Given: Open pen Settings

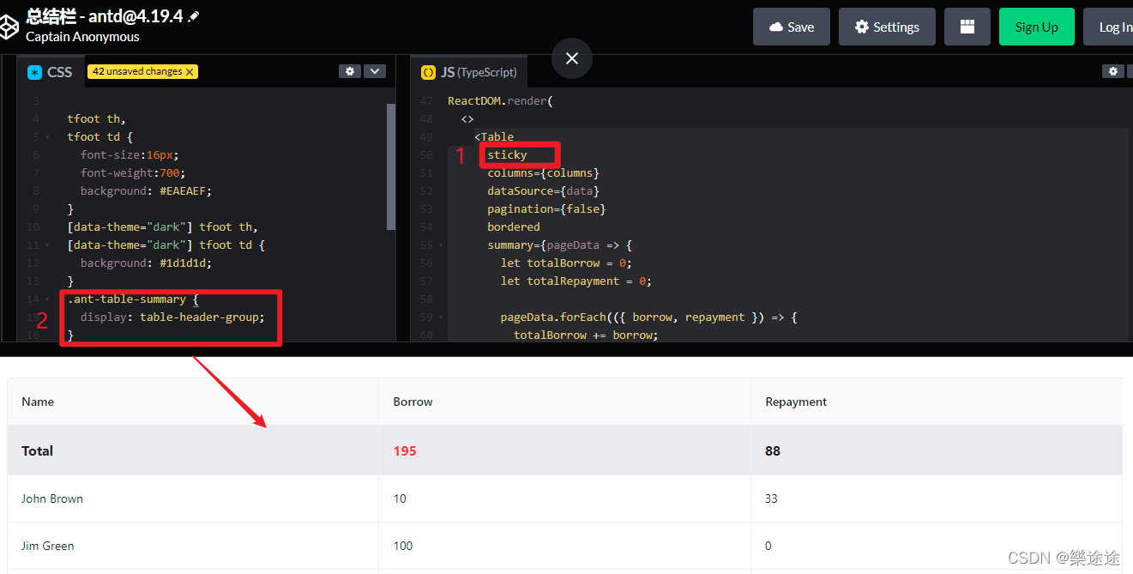Looking at the screenshot, I should (887, 27).
